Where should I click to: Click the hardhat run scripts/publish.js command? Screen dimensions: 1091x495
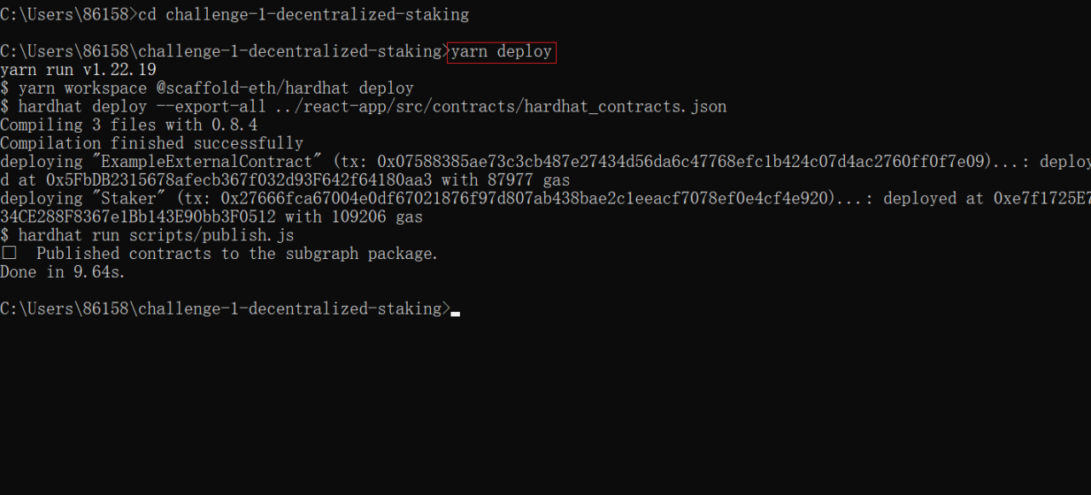[x=156, y=235]
